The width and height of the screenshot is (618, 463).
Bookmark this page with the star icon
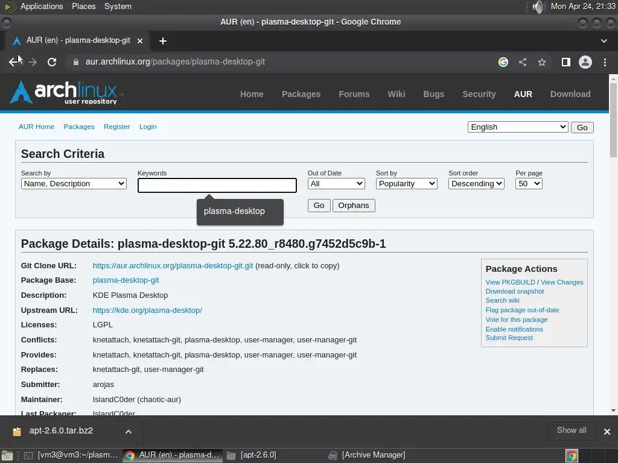tap(542, 62)
